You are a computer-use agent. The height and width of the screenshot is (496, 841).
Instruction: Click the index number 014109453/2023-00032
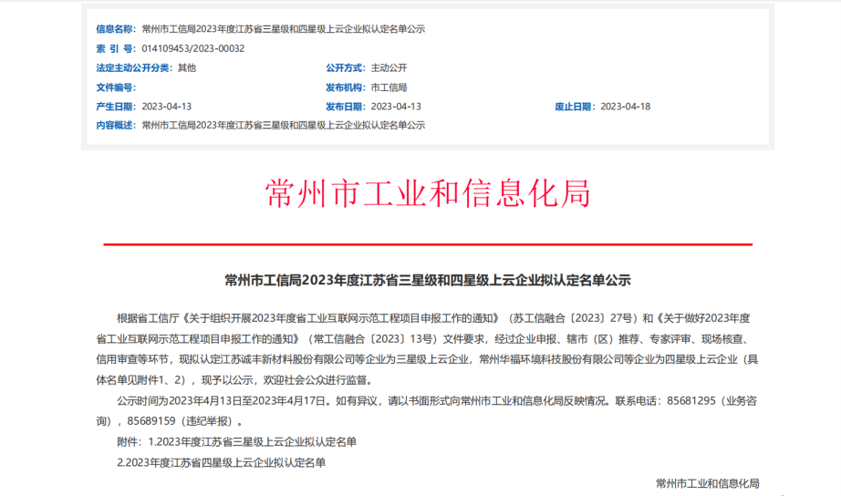tap(193, 48)
